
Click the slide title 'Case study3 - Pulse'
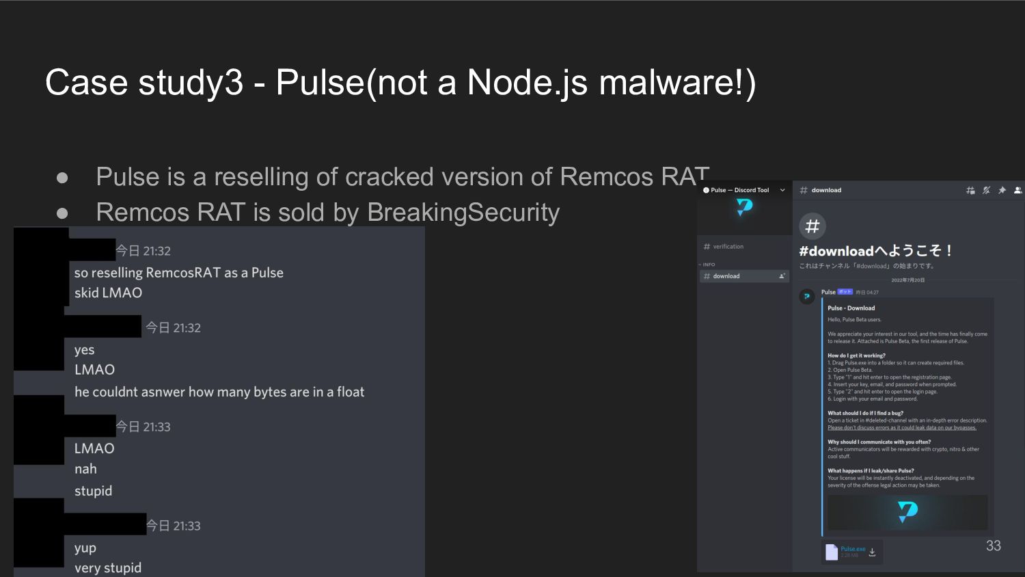click(400, 83)
